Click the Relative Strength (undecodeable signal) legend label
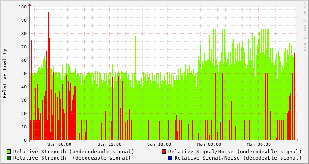The width and height of the screenshot is (309, 164). pos(74,152)
